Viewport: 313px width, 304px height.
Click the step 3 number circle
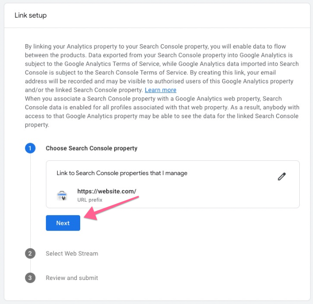tap(30, 278)
